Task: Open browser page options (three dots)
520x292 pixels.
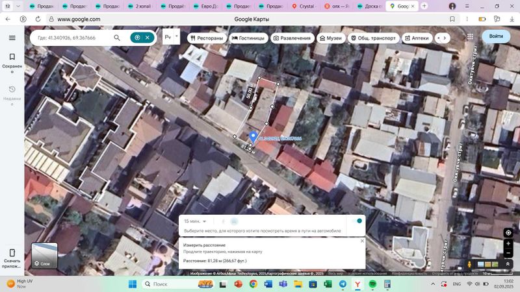Action: click(467, 19)
